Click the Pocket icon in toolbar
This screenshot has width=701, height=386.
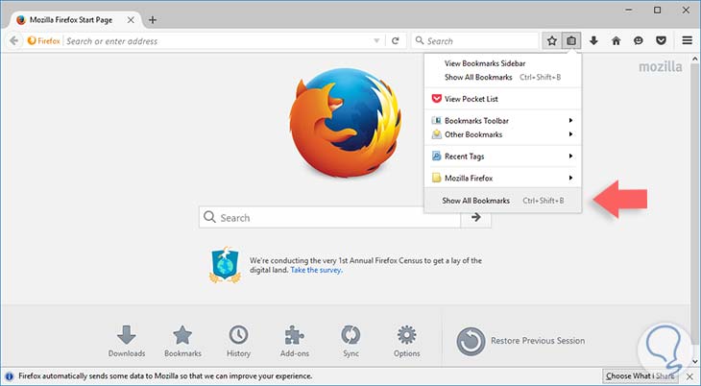coord(661,40)
